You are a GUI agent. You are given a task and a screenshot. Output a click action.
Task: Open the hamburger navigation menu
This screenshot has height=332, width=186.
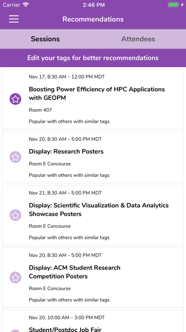(14, 19)
